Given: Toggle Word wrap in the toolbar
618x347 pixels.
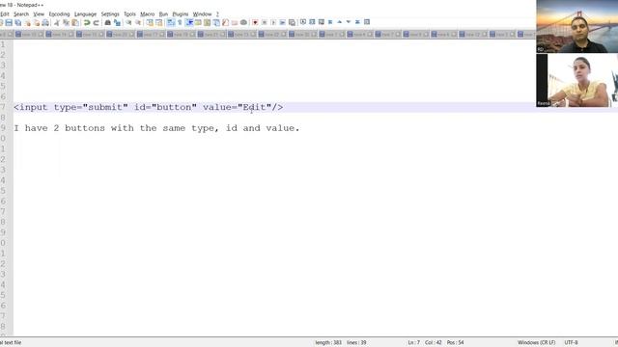Looking at the screenshot, I should 170,22.
